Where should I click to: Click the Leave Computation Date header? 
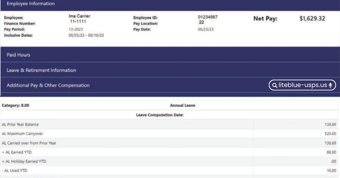160,115
